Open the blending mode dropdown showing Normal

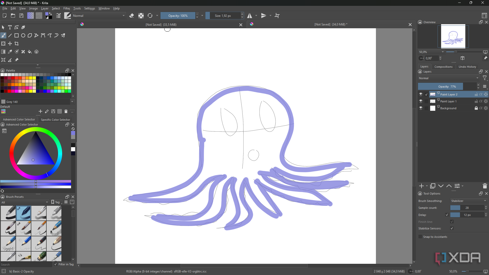coord(99,16)
